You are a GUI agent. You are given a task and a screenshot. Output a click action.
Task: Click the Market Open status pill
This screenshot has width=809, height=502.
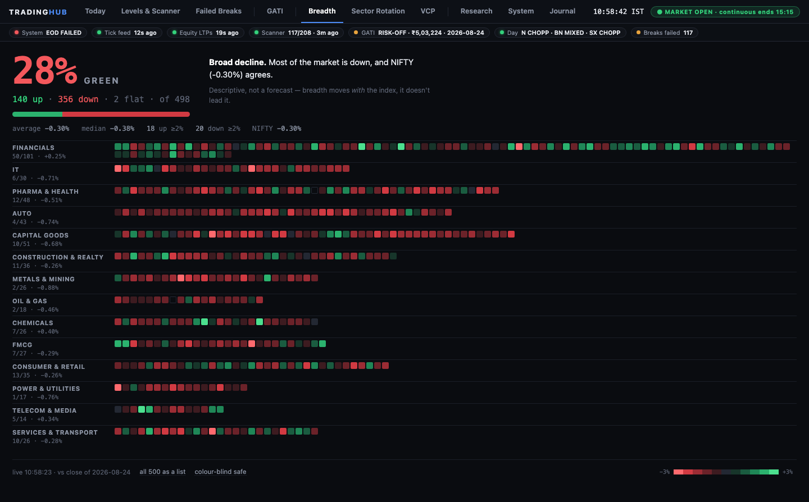coord(725,12)
